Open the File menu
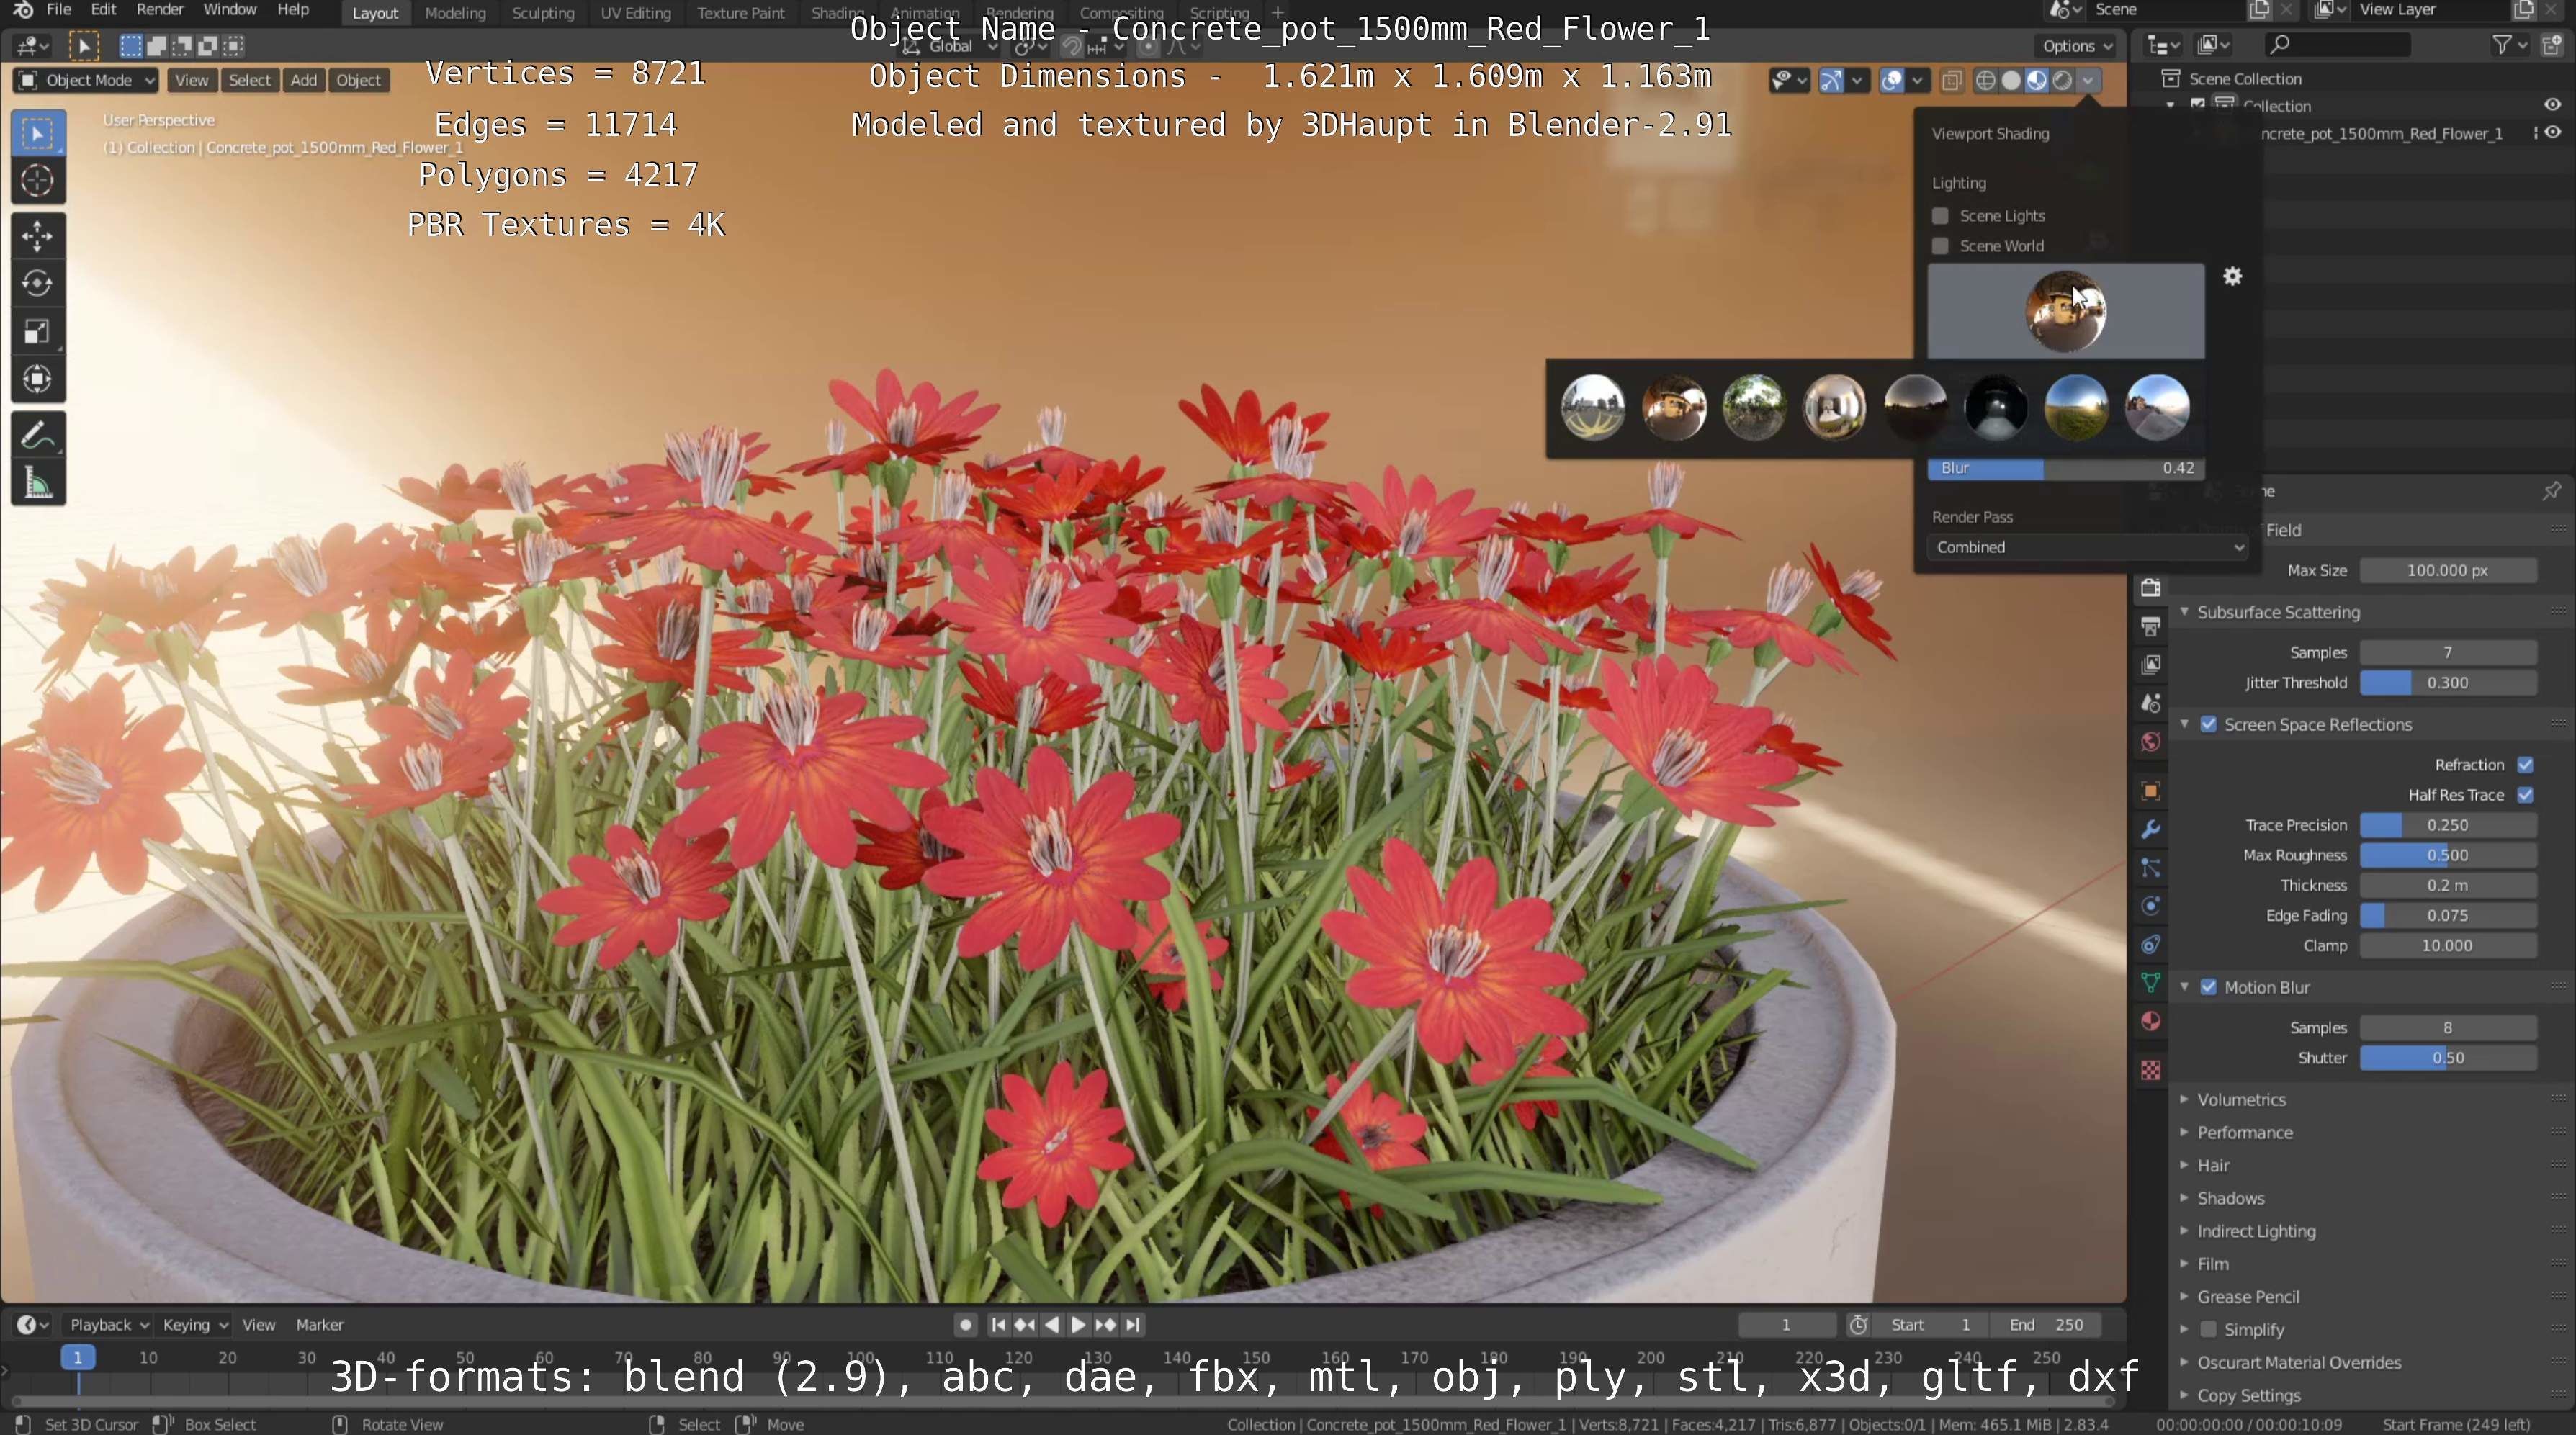The height and width of the screenshot is (1435, 2576). (58, 10)
